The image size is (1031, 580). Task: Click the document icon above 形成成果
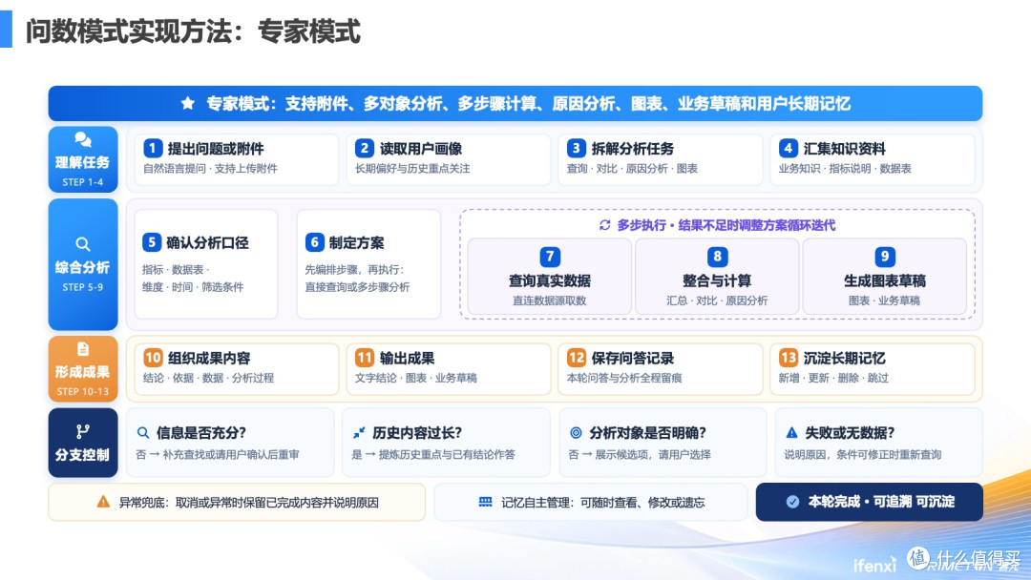pyautogui.click(x=83, y=349)
